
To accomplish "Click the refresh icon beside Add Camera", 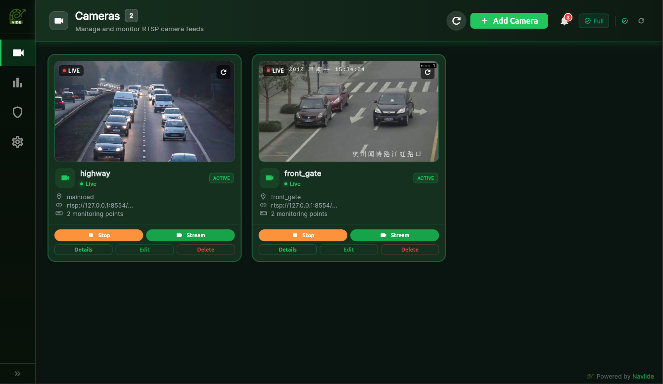I will 456,21.
